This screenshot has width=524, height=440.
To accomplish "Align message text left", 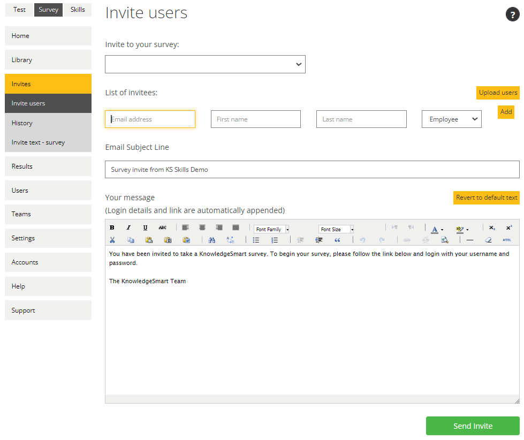I will point(185,227).
